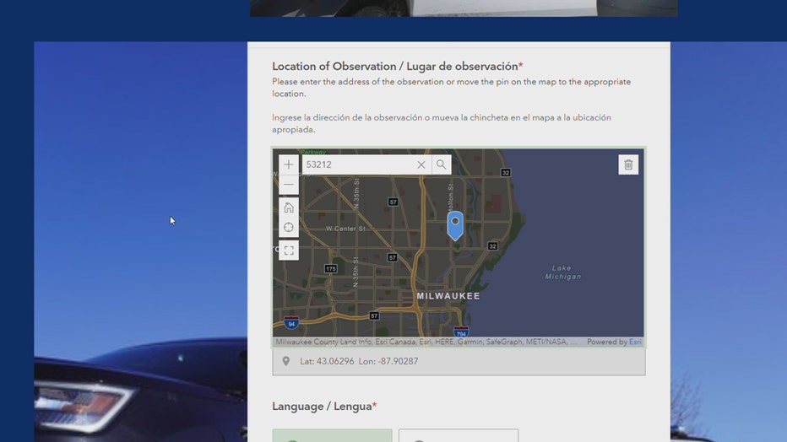787x442 pixels.
Task: Select the Interstate 94 shield on the map
Action: click(x=291, y=323)
